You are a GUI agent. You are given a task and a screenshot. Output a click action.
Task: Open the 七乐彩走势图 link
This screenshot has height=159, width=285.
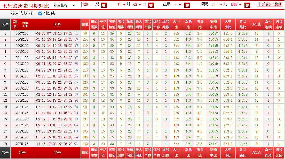point(270,4)
